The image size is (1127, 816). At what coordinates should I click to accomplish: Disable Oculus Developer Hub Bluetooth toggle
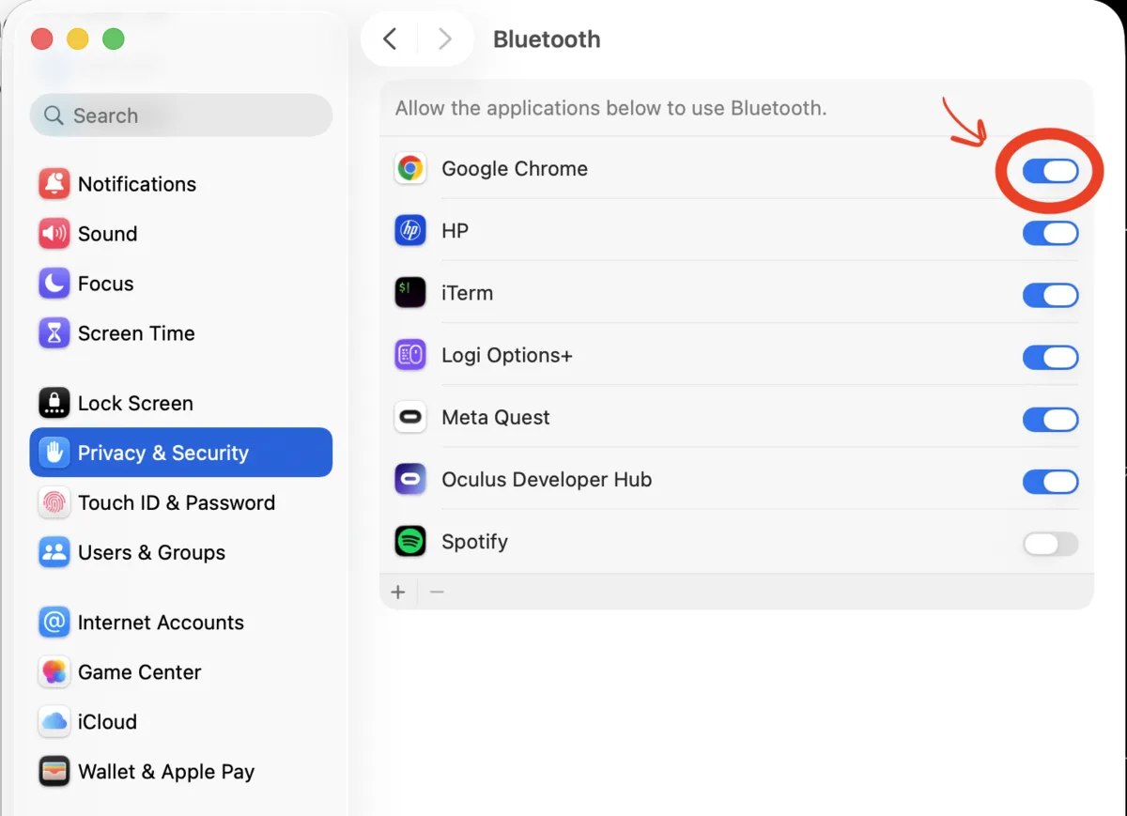(x=1050, y=482)
